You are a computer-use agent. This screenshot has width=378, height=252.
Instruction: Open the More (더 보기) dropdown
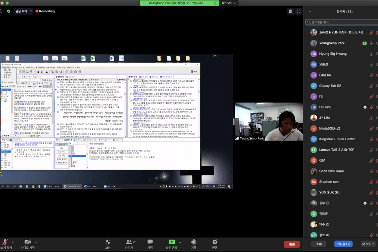(x=368, y=244)
